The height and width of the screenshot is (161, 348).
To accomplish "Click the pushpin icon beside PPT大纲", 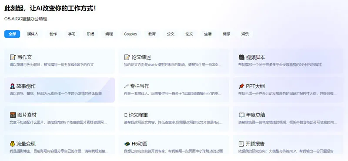I will 241,86.
